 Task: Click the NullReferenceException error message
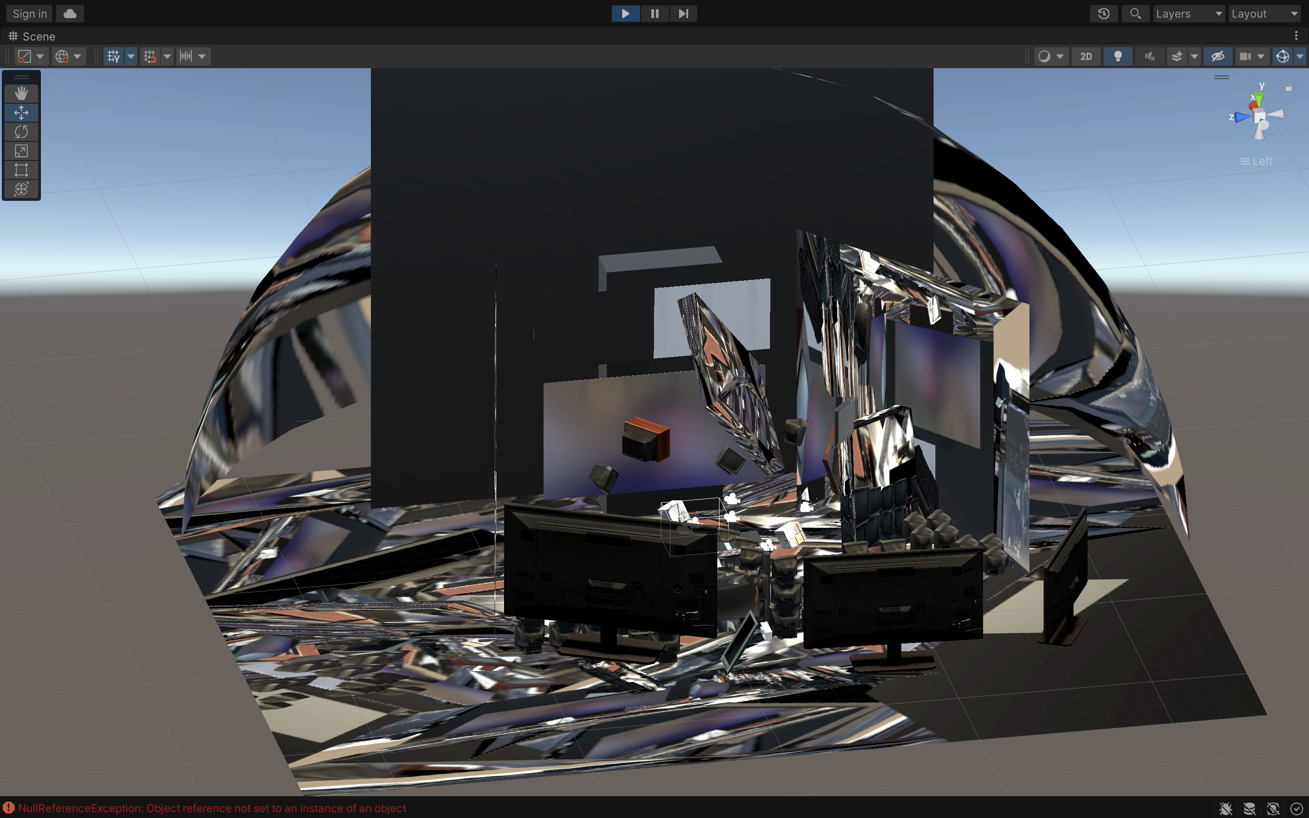point(211,808)
